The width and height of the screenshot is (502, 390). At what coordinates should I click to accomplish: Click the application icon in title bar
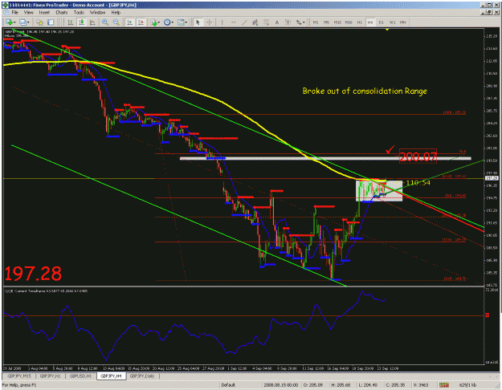click(6, 5)
